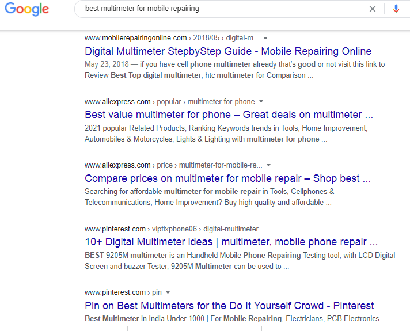Click snippet 'Best Multimeter in India Under 1000'
The width and height of the screenshot is (410, 331).
232,318
